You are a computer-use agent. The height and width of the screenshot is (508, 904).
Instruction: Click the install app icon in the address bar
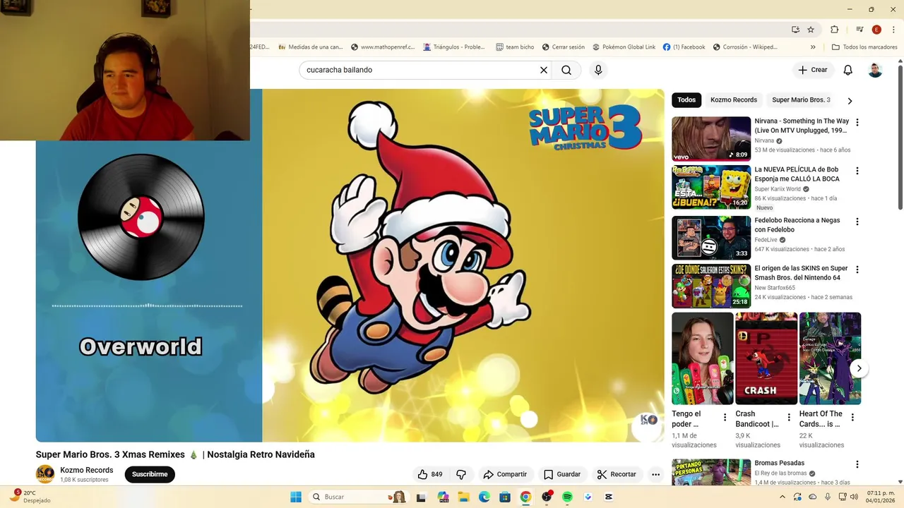click(x=795, y=30)
